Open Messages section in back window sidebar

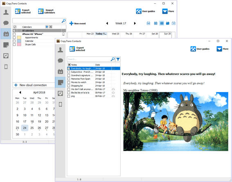(6, 23)
